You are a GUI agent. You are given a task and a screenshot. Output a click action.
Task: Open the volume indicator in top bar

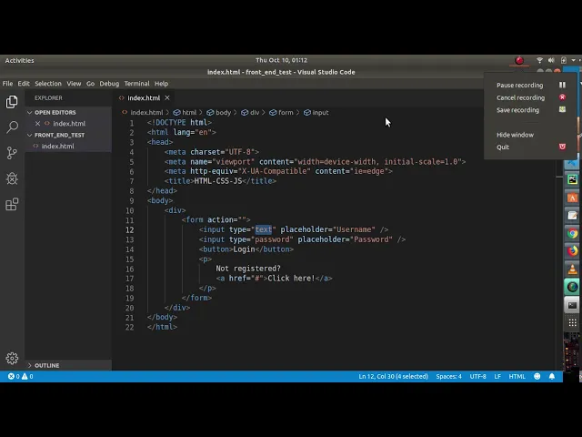point(551,60)
